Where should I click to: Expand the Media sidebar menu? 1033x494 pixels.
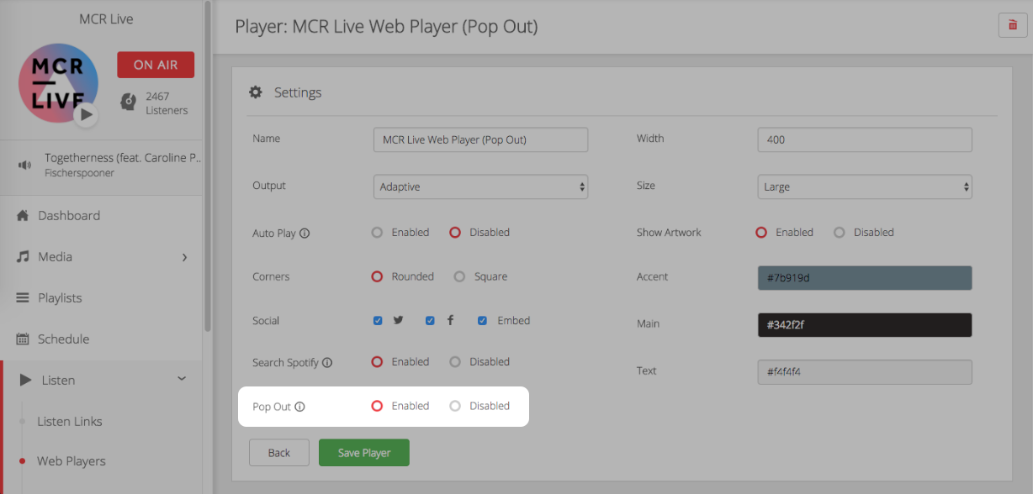(x=101, y=257)
